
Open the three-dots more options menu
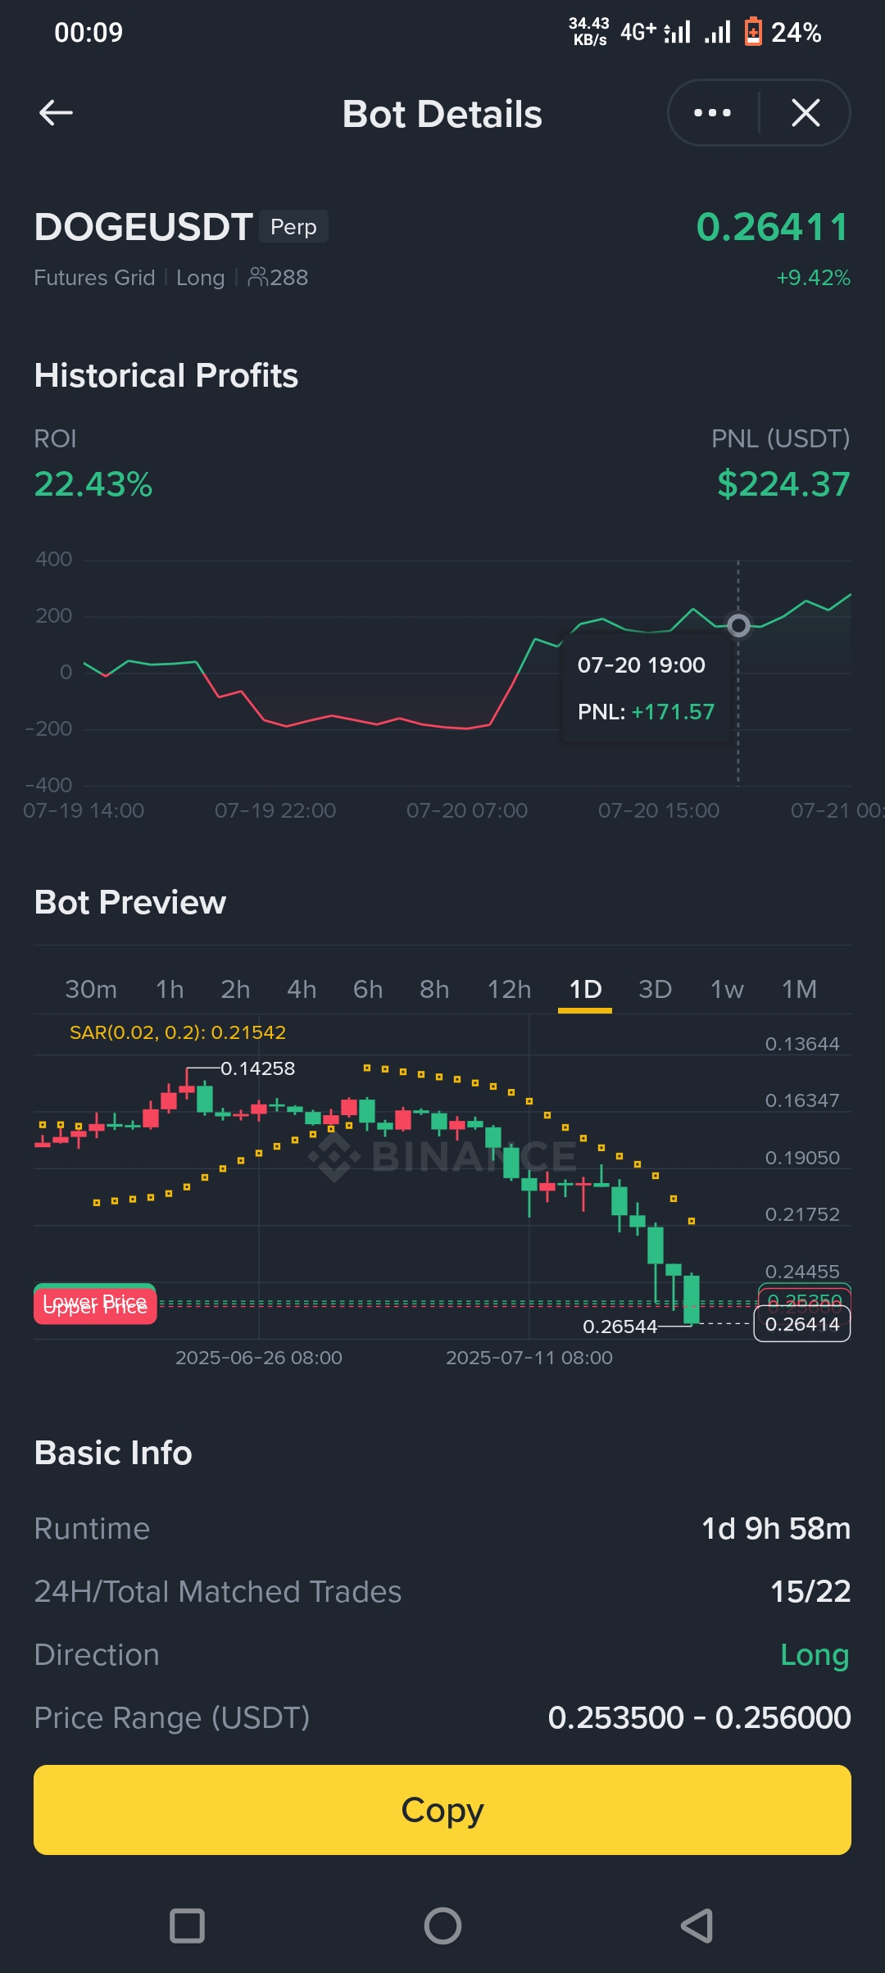click(712, 113)
